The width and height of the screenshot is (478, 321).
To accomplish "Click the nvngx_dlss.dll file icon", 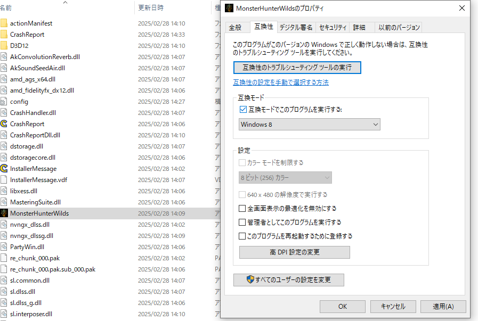I will 4,225.
